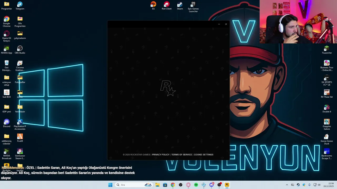Image resolution: width=337 pixels, height=189 pixels.
Task: Select Rockstar Games Launcher taskbar icon
Action: click(227, 185)
